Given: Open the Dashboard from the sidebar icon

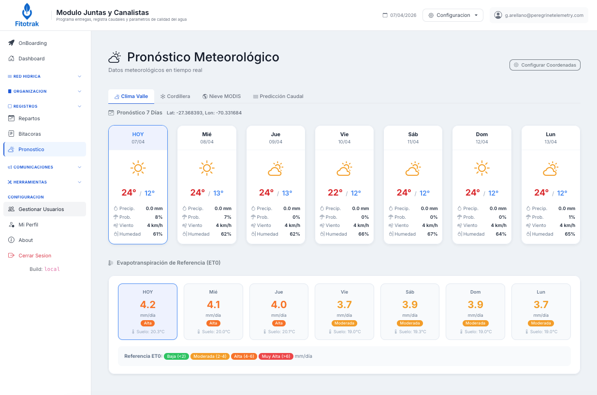Looking at the screenshot, I should coord(11,58).
